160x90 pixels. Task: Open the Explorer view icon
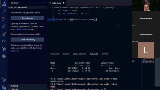click(x=4, y=4)
